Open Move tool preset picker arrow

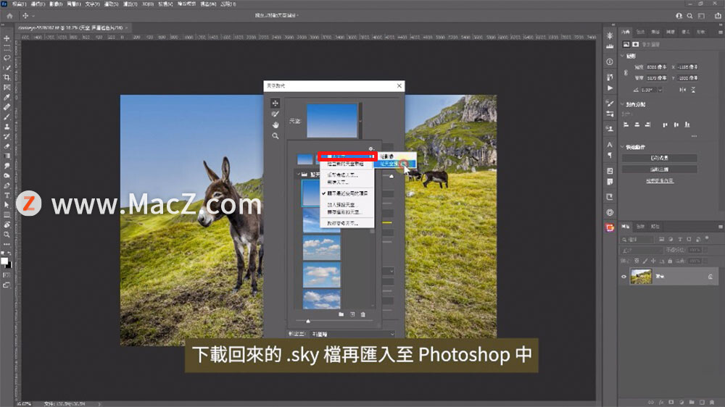[x=33, y=16]
